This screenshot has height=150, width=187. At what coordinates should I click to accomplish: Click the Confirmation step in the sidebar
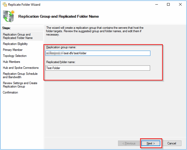[10, 92]
